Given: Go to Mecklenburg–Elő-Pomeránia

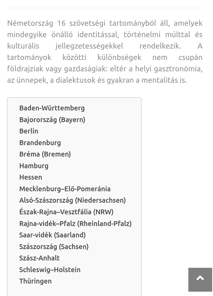Looking at the screenshot, I should pos(65,189).
